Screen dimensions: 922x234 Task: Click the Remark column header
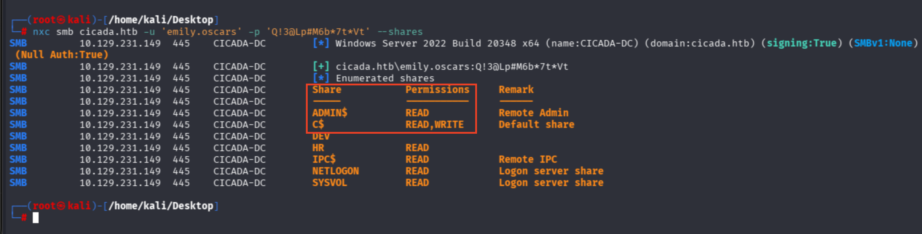516,90
